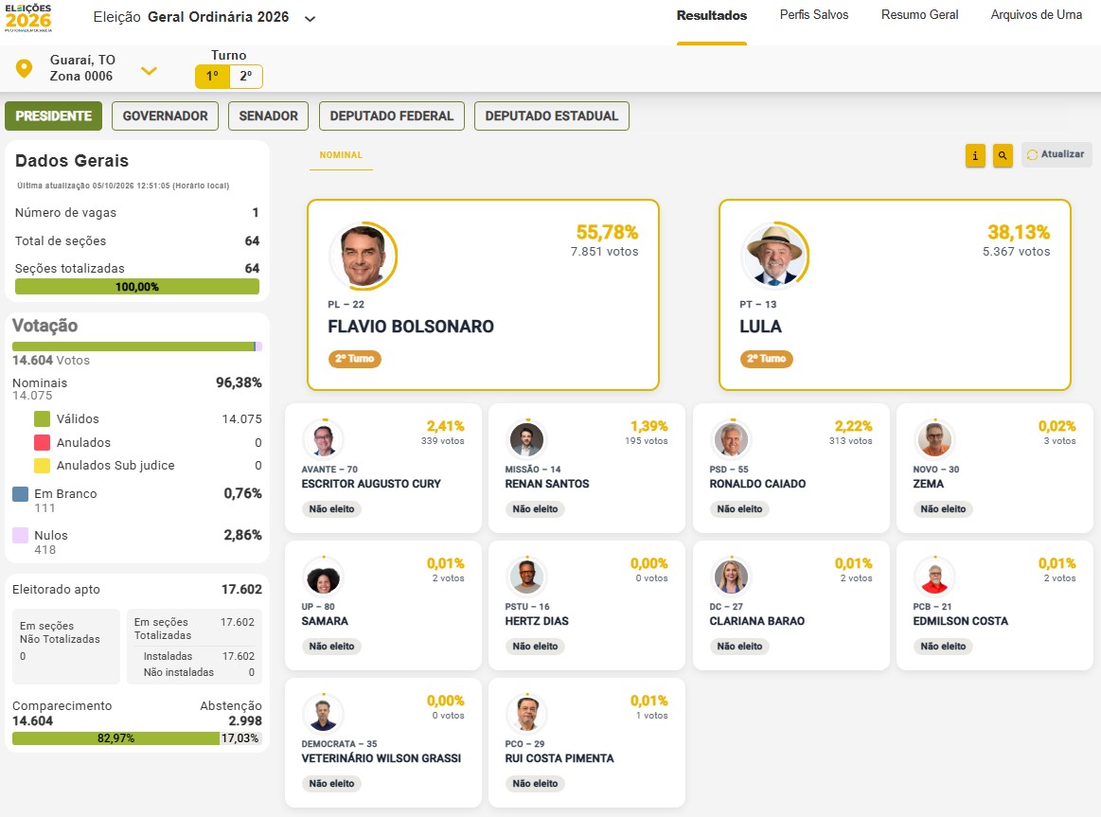
Task: Expand the Guaraí, TO zone chevron
Action: click(x=149, y=70)
